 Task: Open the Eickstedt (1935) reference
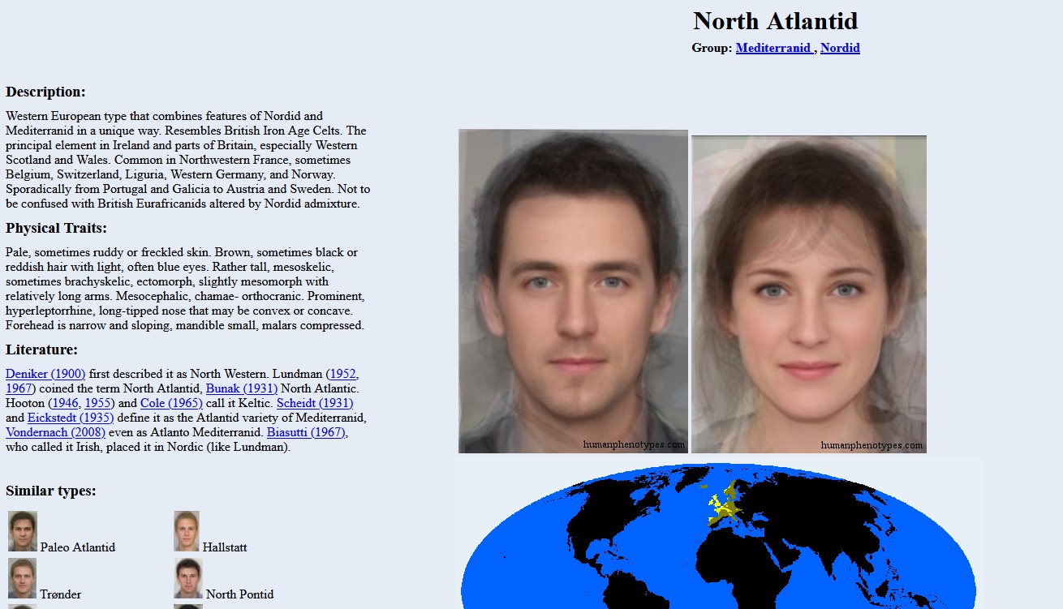[x=71, y=418]
